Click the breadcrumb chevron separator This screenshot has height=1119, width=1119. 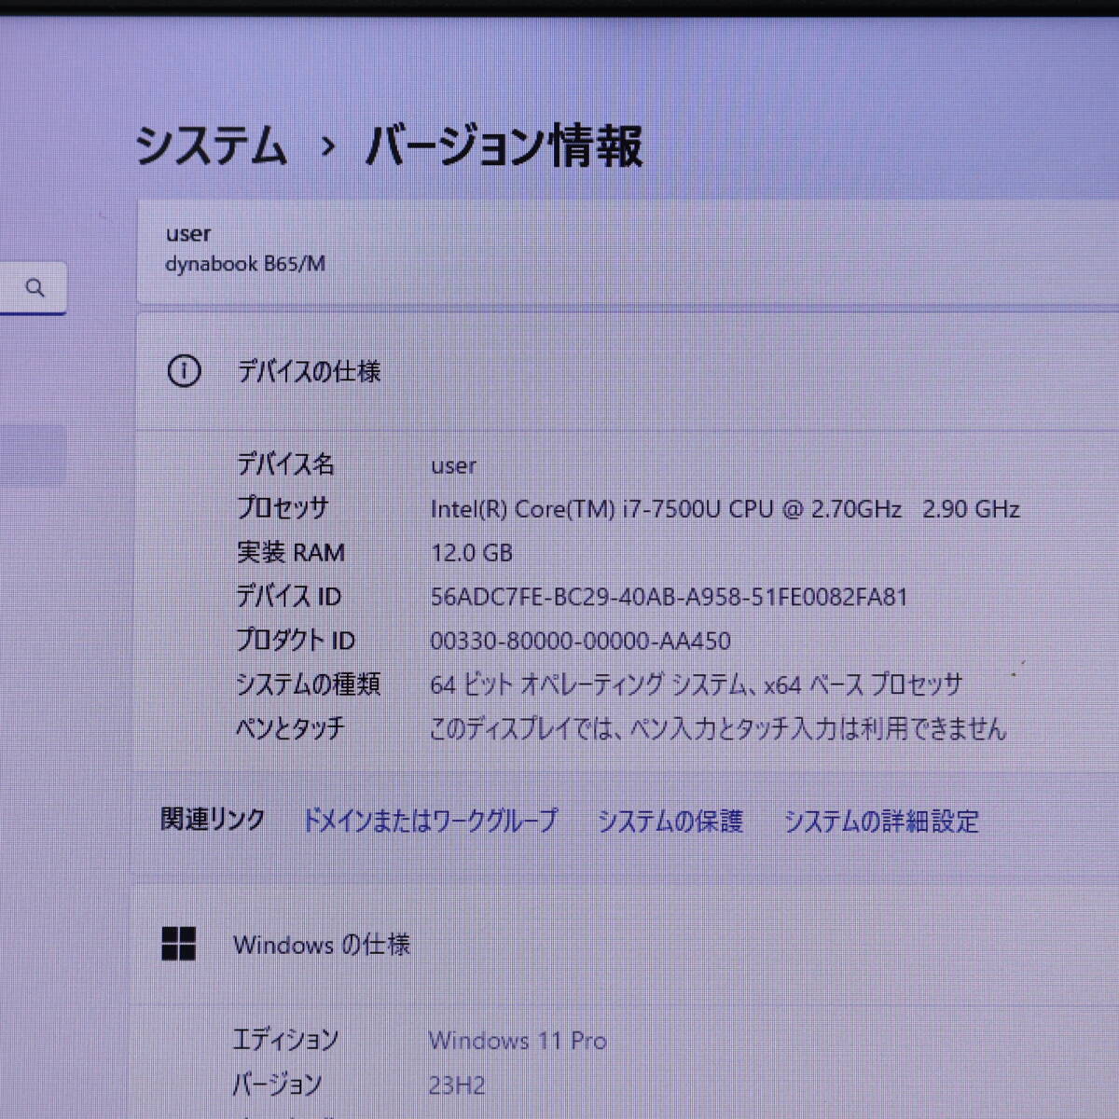click(327, 147)
